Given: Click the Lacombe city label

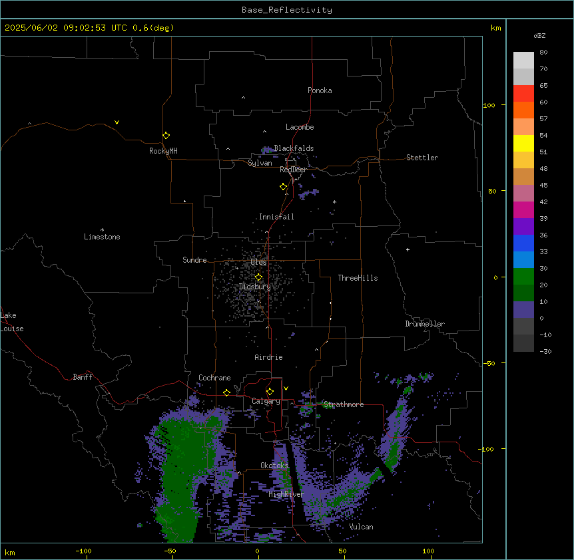Looking at the screenshot, I should point(300,127).
